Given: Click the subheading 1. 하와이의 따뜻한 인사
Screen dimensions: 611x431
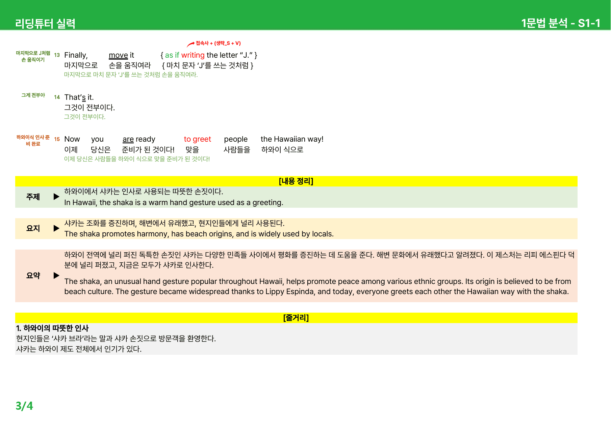Looking at the screenshot, I should click(52, 328).
